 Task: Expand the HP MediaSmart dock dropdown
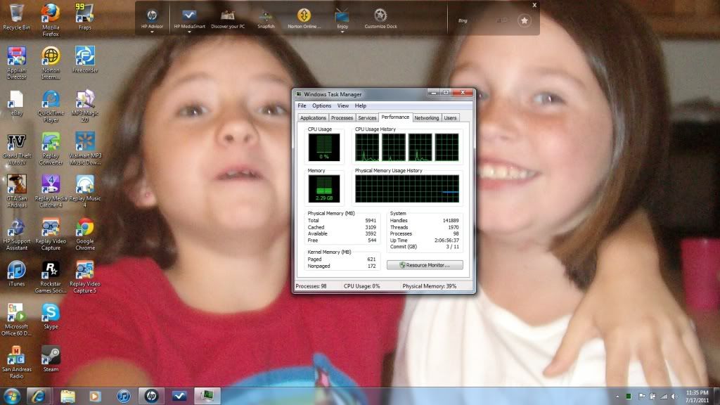tap(189, 32)
